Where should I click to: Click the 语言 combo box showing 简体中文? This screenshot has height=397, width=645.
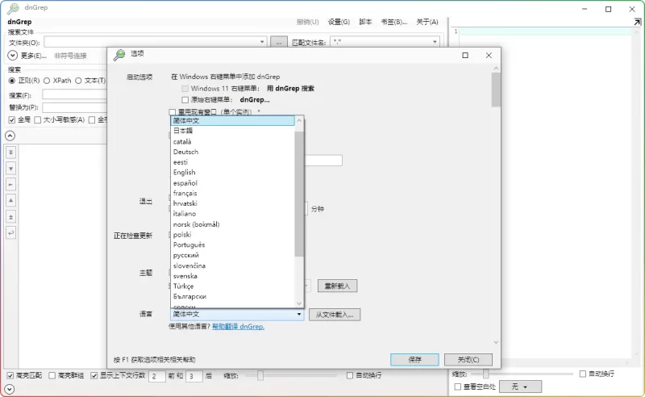[237, 314]
